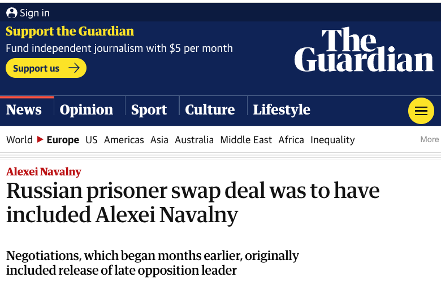441x282 pixels.
Task: Click The Guardian logo
Action: (x=364, y=51)
